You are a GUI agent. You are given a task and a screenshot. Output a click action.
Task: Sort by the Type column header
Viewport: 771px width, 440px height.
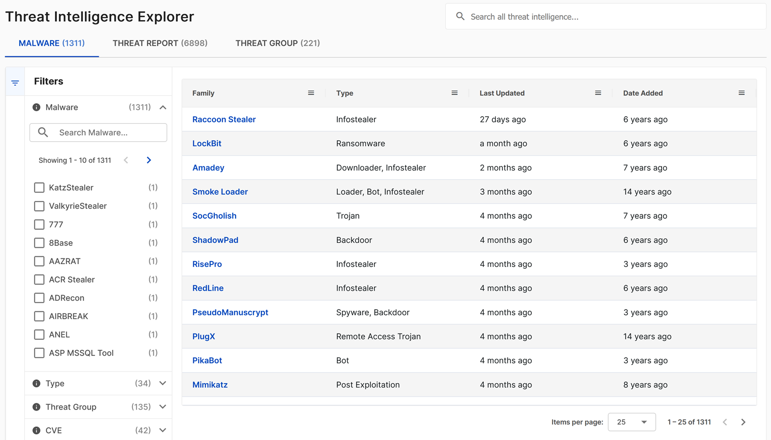[x=345, y=93]
